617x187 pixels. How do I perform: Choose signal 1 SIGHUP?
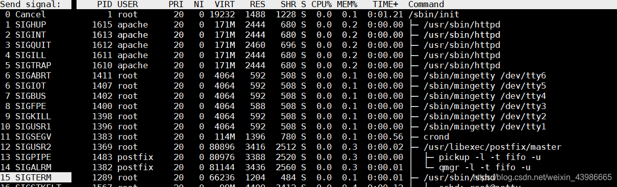(x=36, y=24)
